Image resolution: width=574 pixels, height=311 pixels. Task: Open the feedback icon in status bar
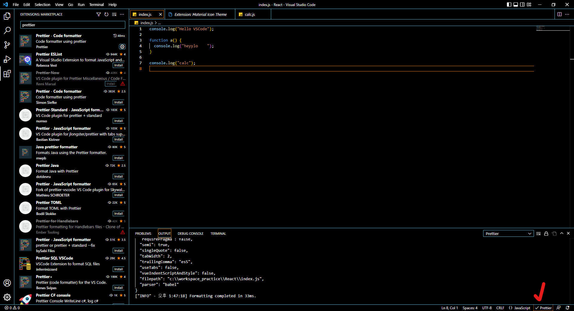pos(558,308)
